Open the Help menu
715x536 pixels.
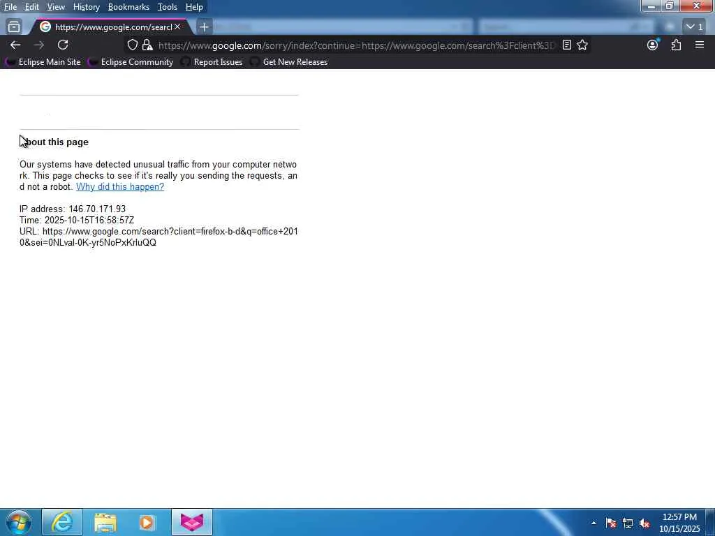pos(194,7)
